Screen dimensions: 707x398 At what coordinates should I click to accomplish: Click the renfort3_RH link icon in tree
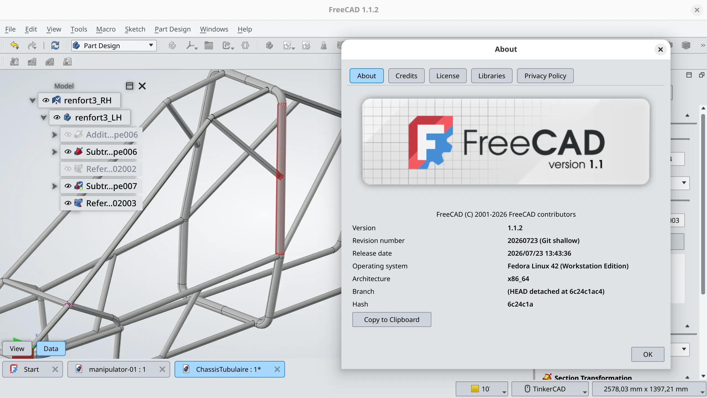(x=56, y=100)
